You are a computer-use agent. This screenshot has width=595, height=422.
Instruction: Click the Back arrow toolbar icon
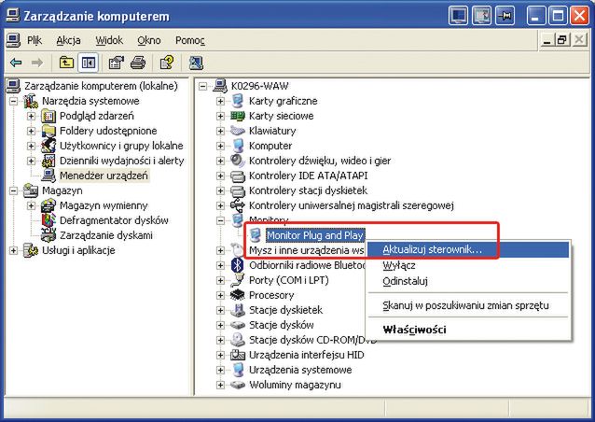(16, 63)
